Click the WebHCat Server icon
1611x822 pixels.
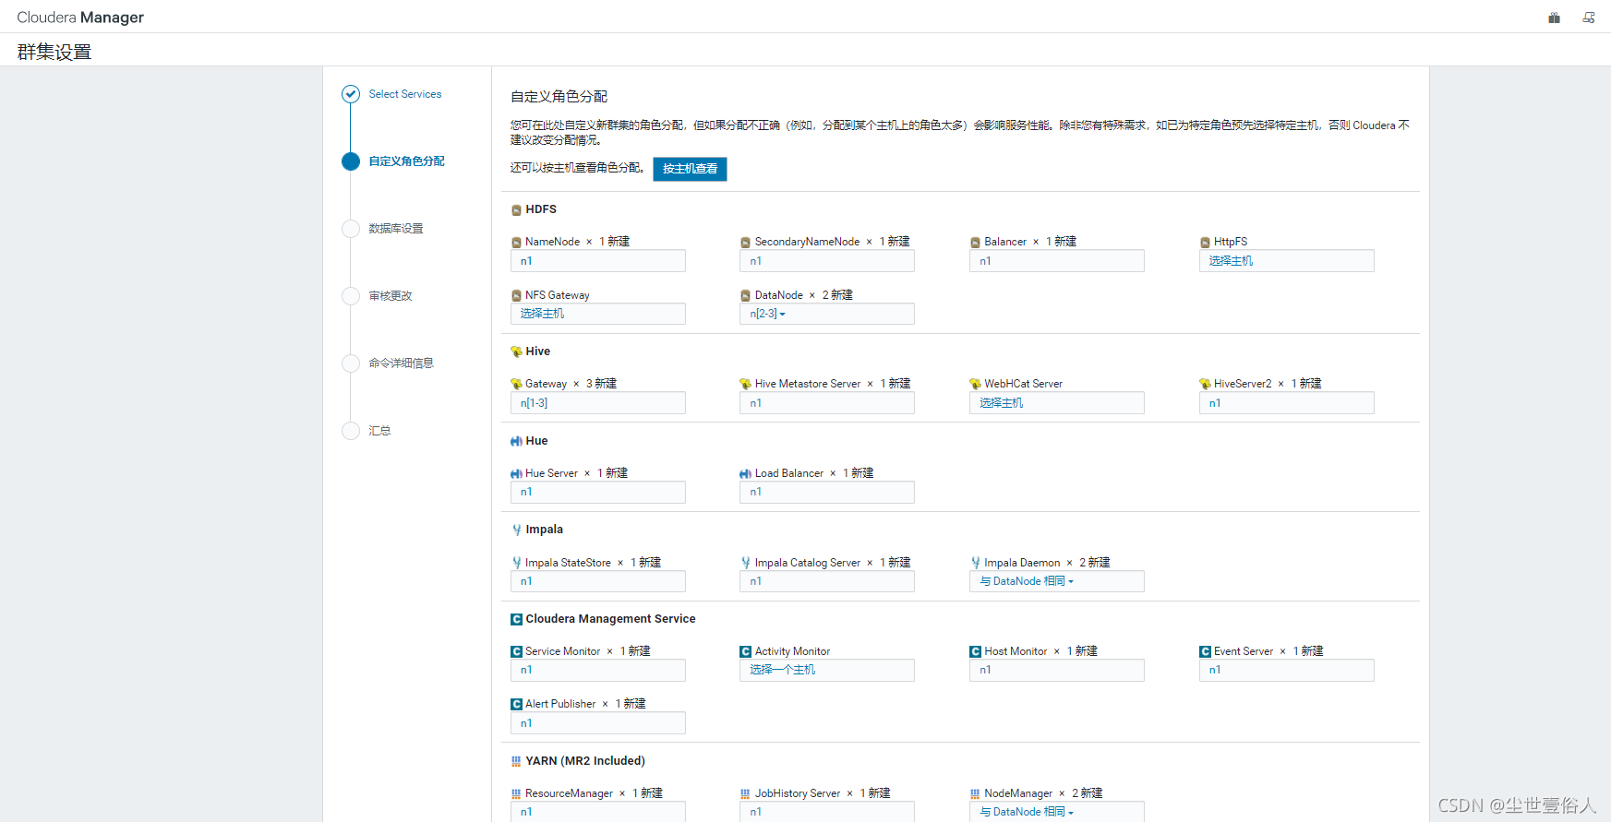coord(975,384)
